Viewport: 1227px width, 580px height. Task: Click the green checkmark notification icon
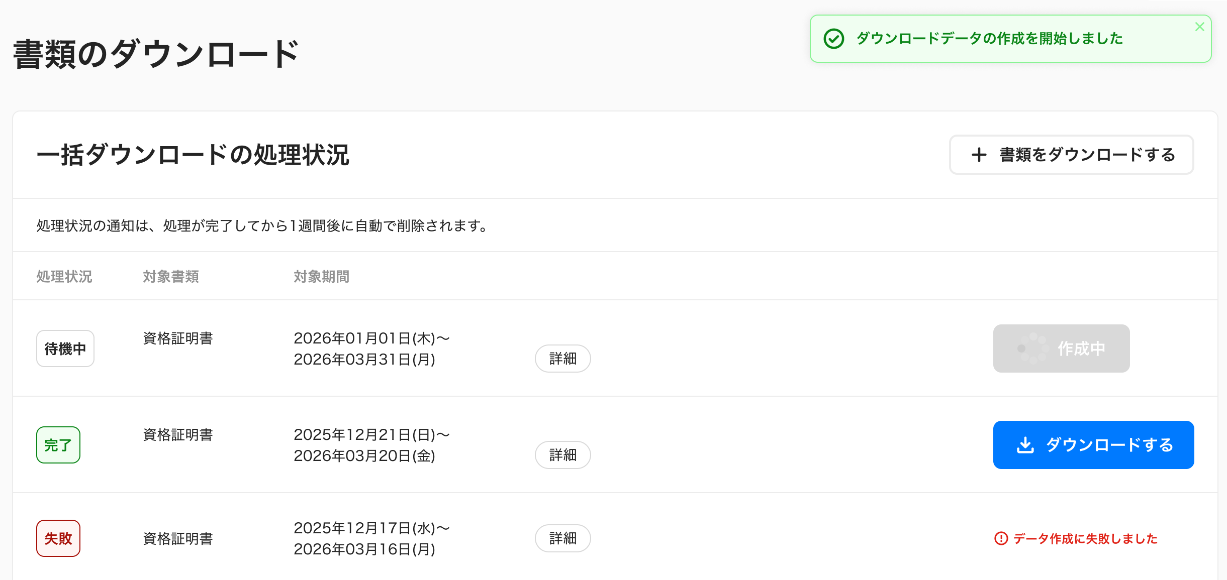tap(833, 39)
